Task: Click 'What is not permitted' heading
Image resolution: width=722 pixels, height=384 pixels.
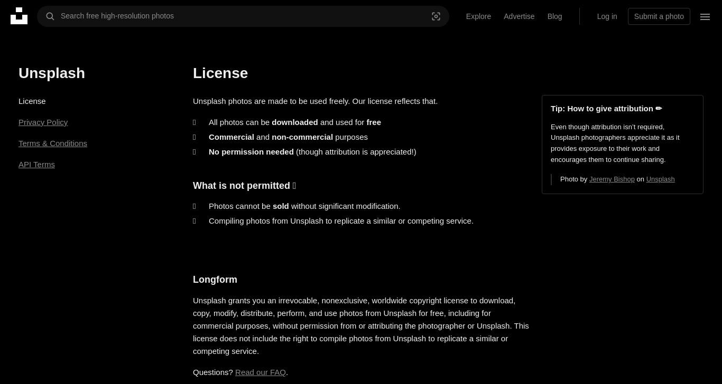Action: (244, 186)
